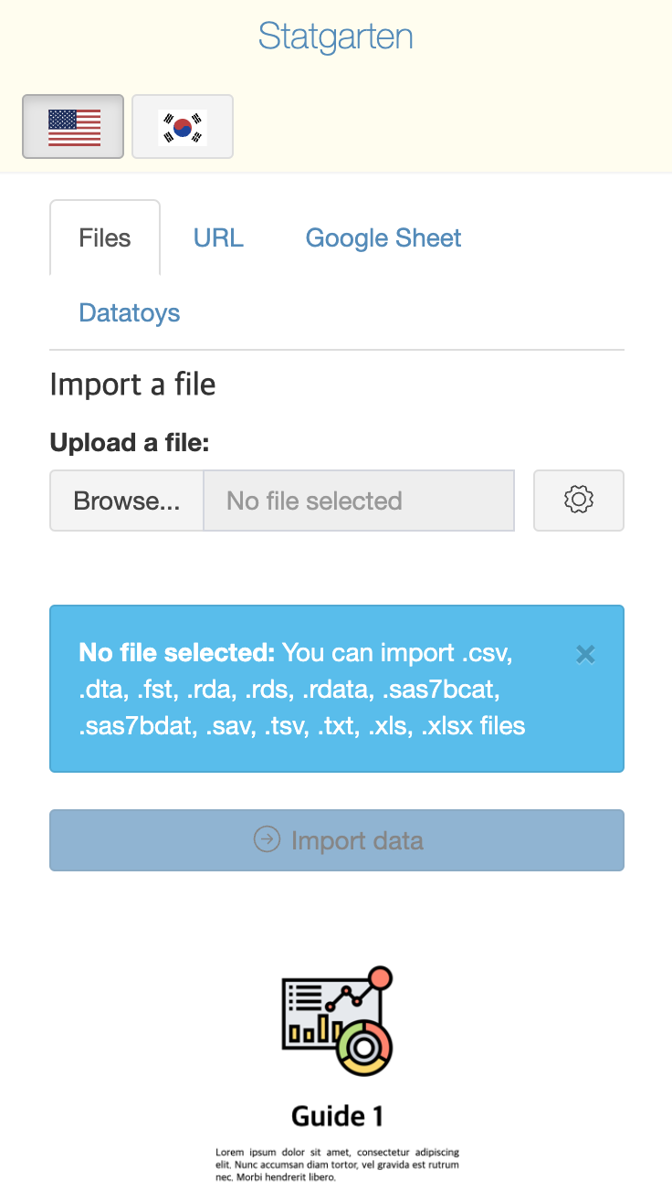Select the Files tab

(105, 238)
